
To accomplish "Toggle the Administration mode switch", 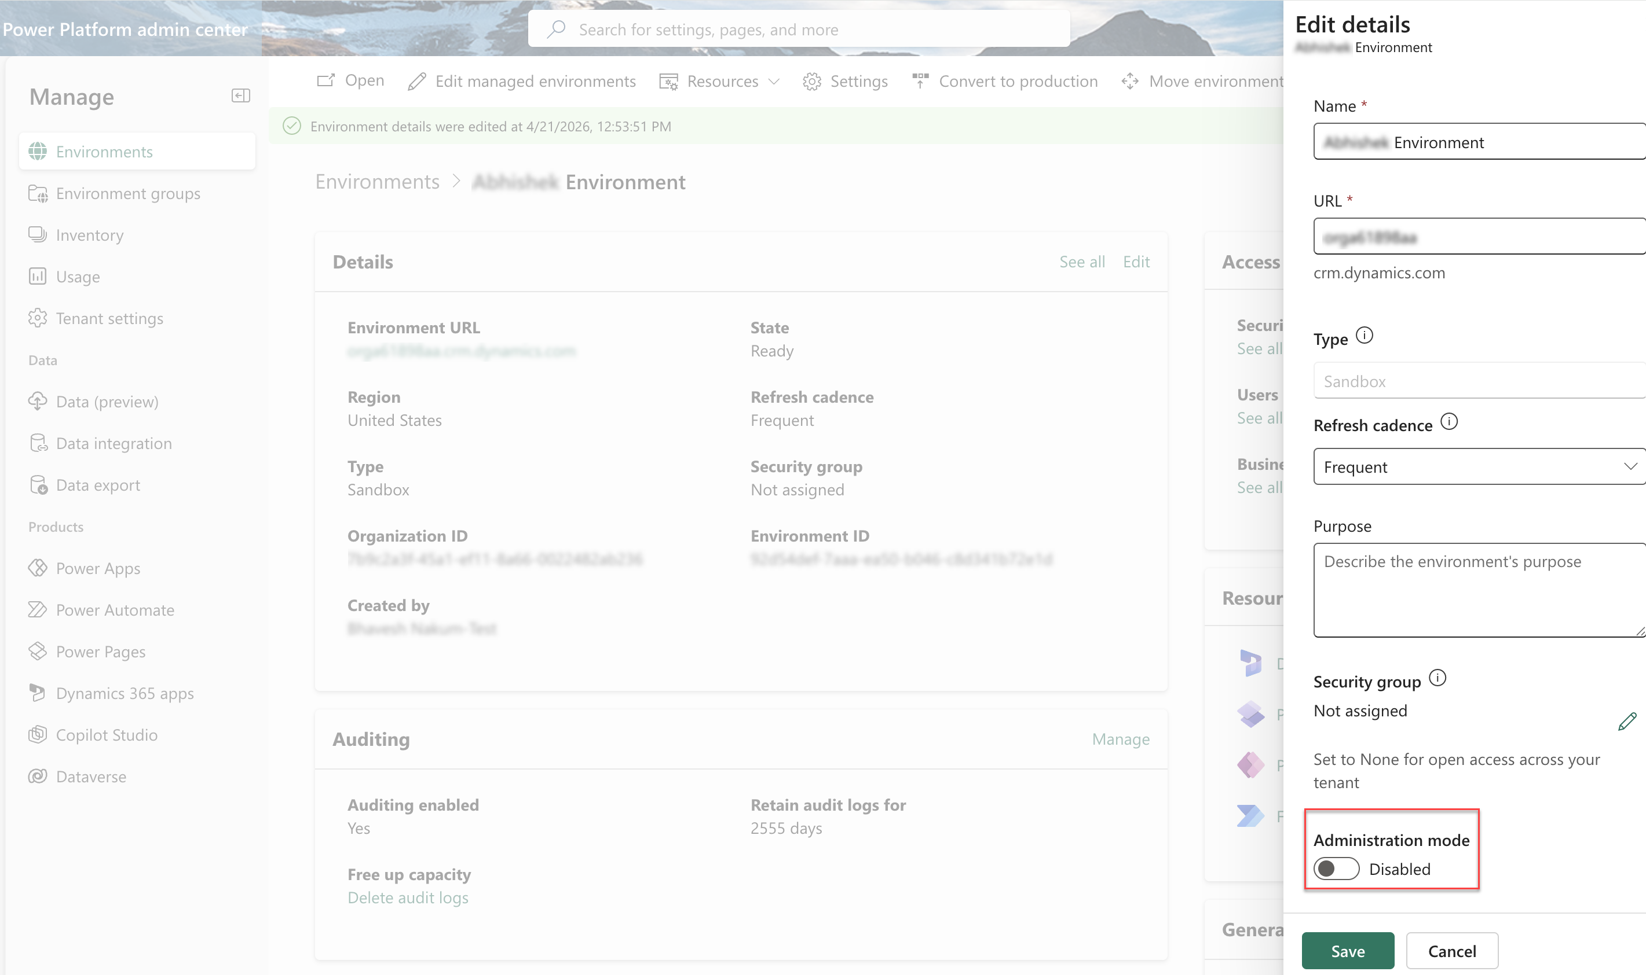I will pyautogui.click(x=1336, y=869).
